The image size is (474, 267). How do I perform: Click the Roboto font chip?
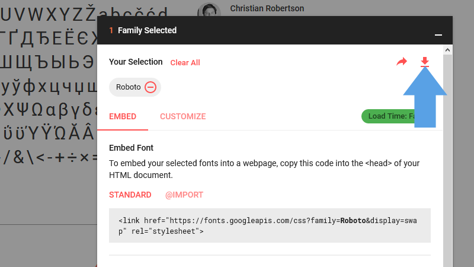(x=135, y=87)
